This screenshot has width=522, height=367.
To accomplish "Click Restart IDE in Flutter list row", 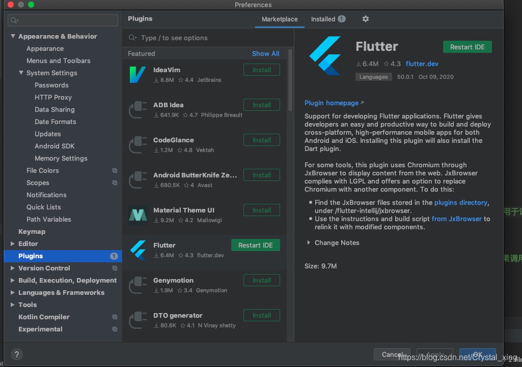I will pyautogui.click(x=255, y=246).
